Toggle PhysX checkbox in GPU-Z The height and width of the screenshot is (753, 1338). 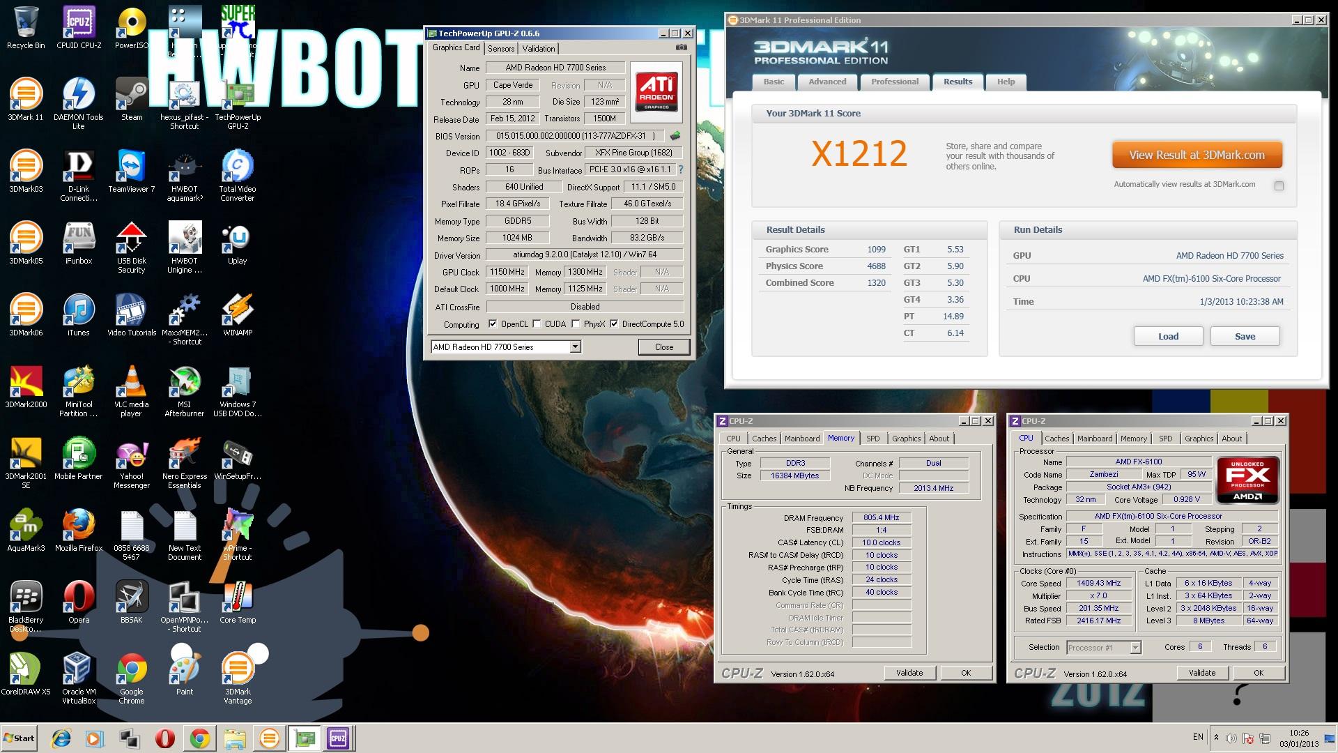point(576,324)
